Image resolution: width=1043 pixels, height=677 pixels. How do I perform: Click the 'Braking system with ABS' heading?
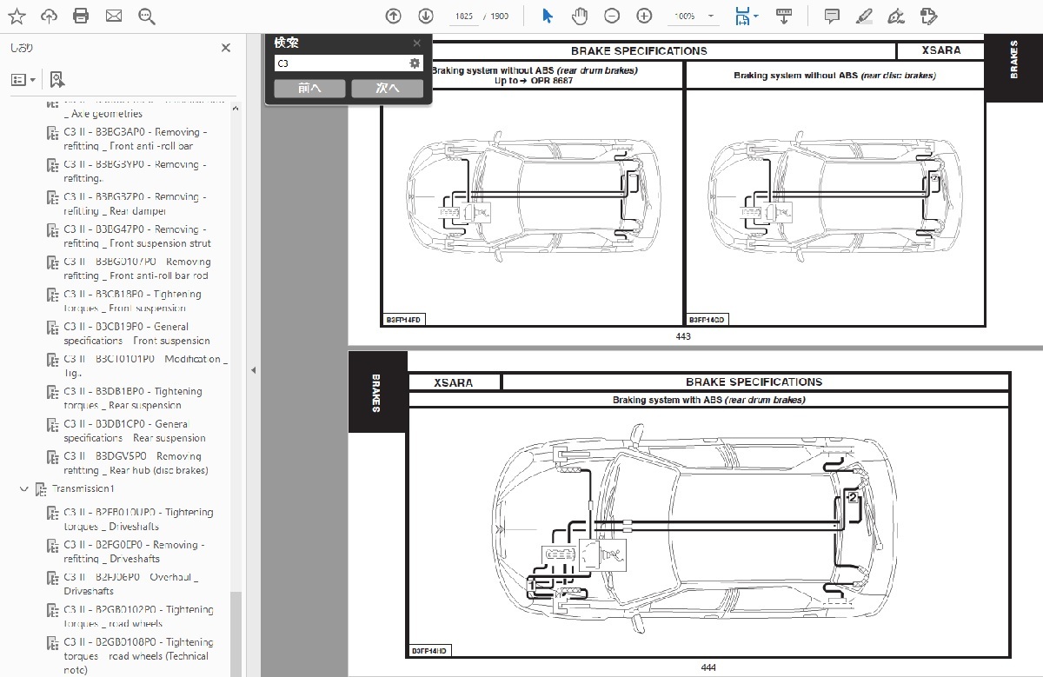pyautogui.click(x=708, y=401)
